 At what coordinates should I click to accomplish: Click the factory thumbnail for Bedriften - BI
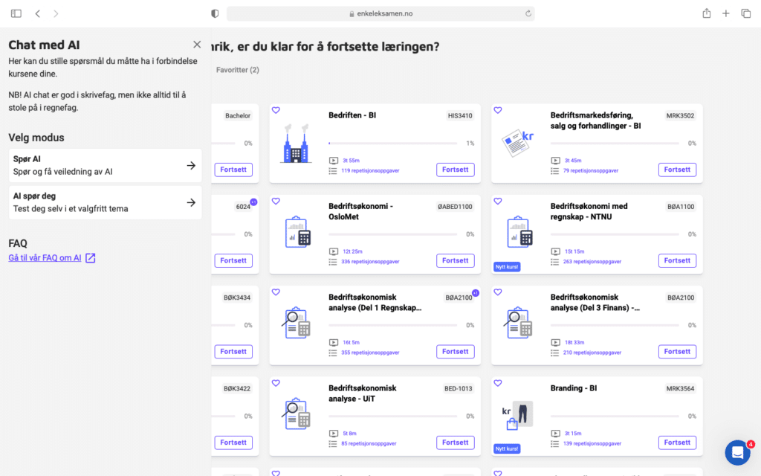(x=296, y=144)
